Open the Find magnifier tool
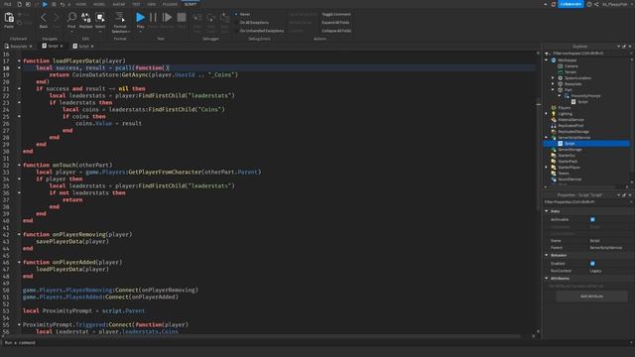Screen dimensions: 635x357 click(71, 17)
